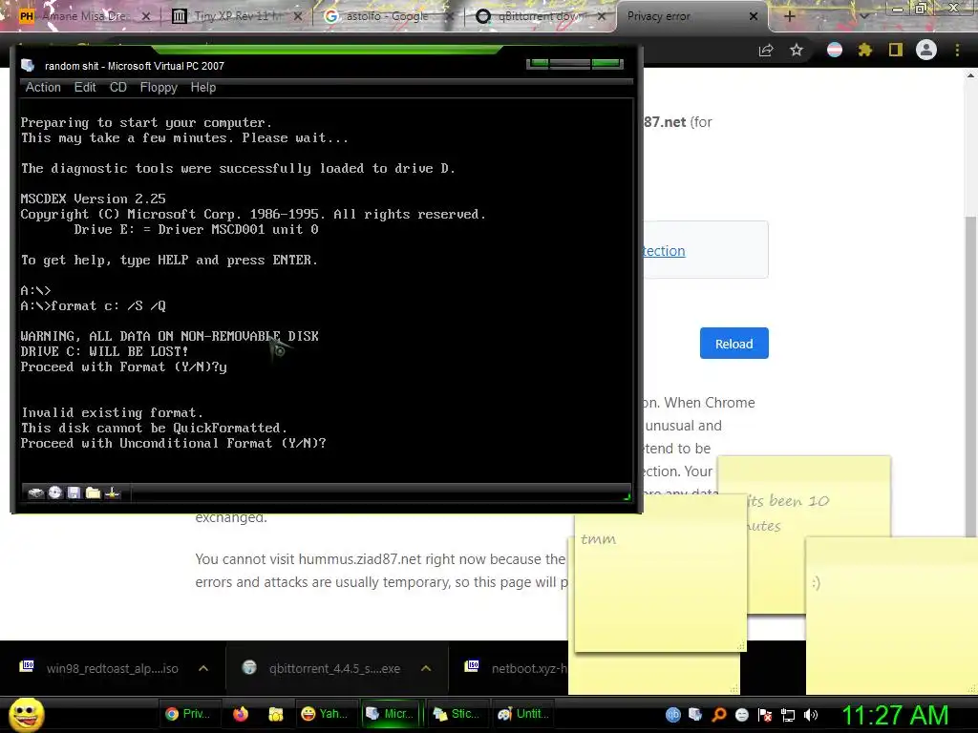Open the Chrome three-dot menu
Screen dimensions: 978x733
(x=957, y=50)
